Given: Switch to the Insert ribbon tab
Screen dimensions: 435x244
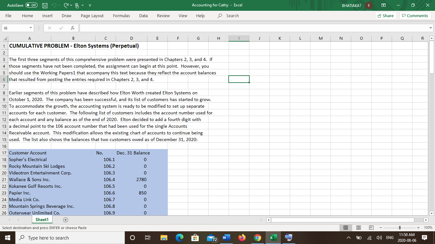Looking at the screenshot, I should 47,16.
